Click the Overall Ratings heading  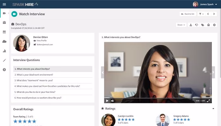click(23, 109)
